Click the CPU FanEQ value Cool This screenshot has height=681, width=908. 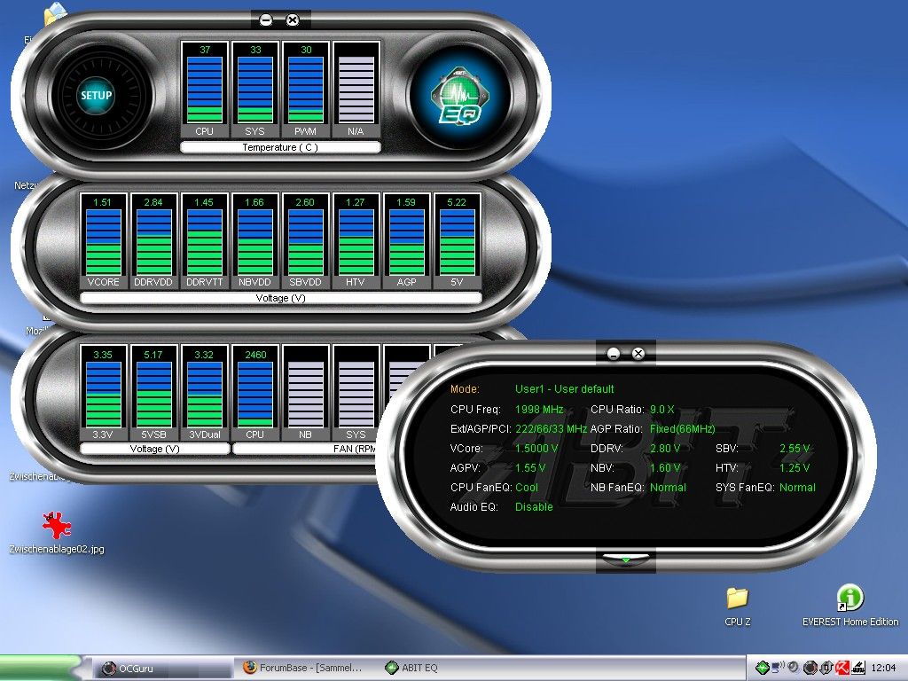click(x=527, y=488)
